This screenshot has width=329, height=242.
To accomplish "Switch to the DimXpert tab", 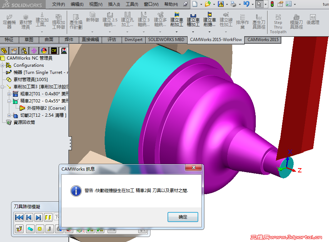I will [134, 40].
